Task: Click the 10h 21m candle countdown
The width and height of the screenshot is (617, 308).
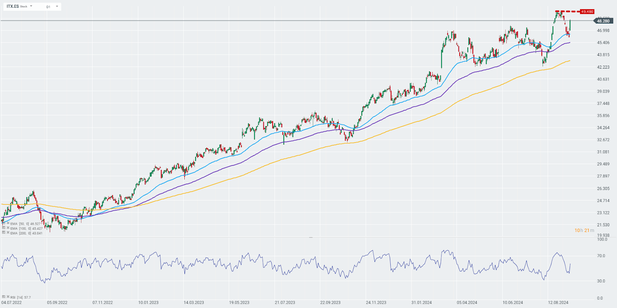Action: [x=584, y=230]
